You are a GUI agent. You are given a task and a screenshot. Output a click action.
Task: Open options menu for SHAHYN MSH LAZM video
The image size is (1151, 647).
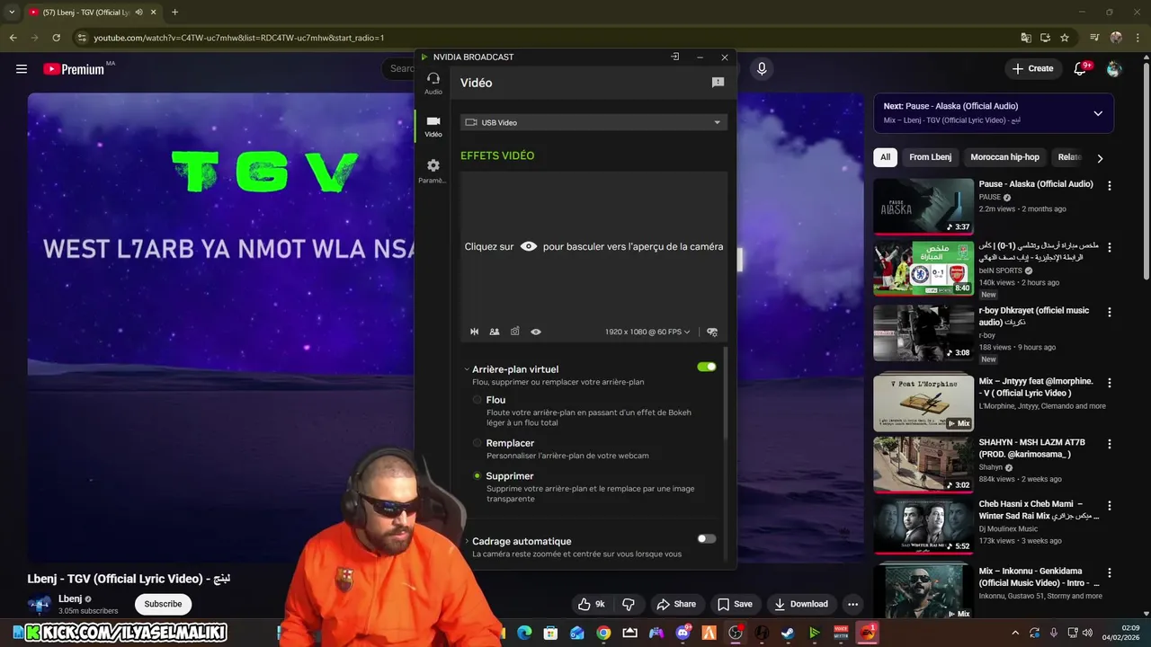pyautogui.click(x=1110, y=444)
